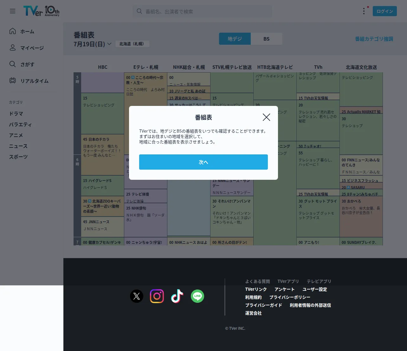This screenshot has height=351, width=407.
Task: Select the アニメ category
Action: [x=16, y=135]
